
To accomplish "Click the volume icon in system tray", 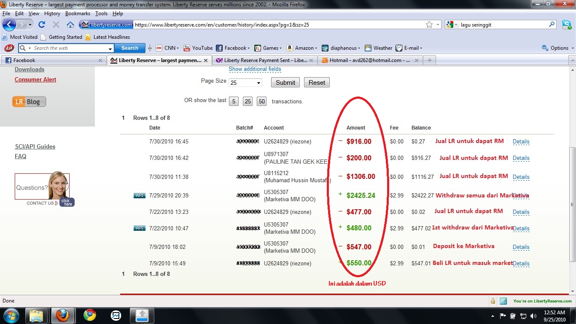I will pos(534,316).
